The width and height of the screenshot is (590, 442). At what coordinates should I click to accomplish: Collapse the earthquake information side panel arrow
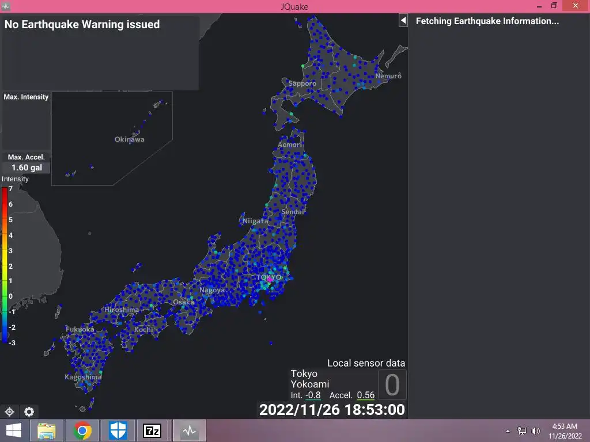tap(403, 20)
